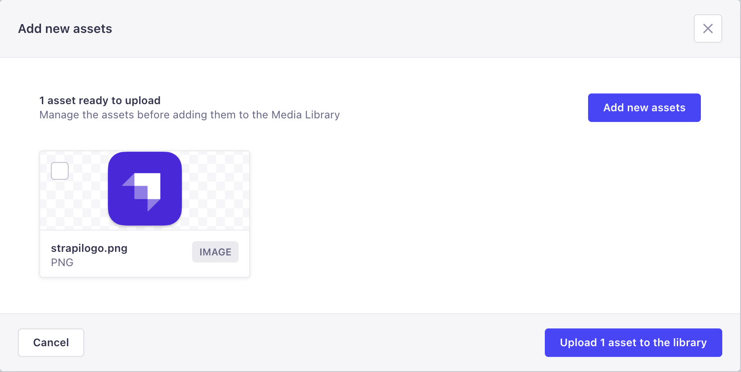Cancel the asset upload

(x=51, y=343)
